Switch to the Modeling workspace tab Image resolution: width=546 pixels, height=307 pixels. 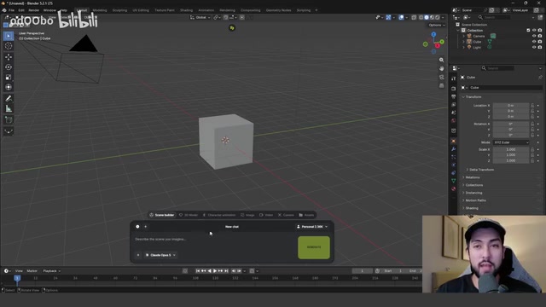click(100, 10)
